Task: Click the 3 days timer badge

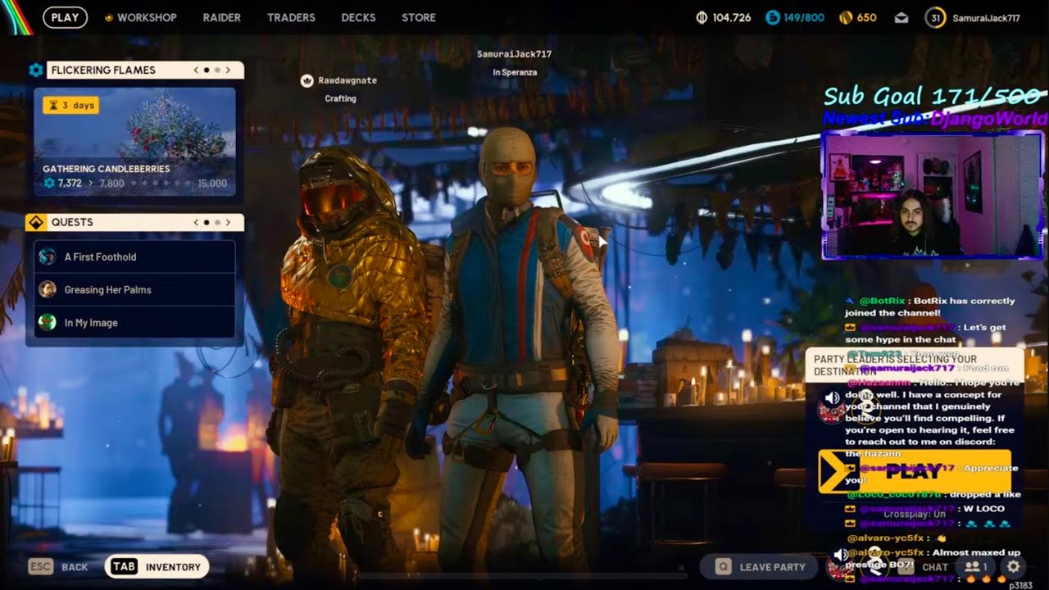Action: tap(70, 105)
